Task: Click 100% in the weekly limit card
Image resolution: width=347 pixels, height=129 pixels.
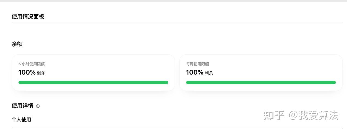Action: tap(195, 72)
